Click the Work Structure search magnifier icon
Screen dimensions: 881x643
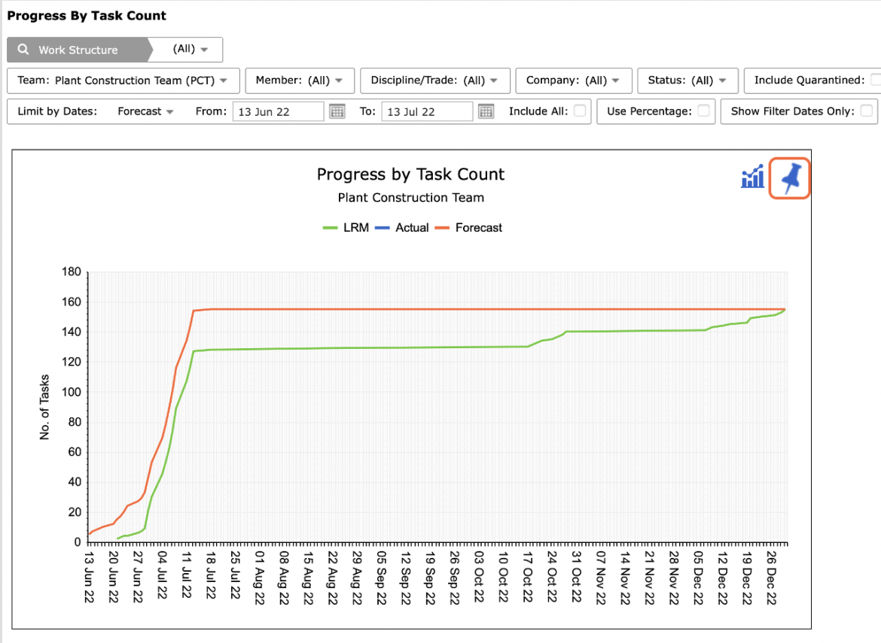click(x=23, y=50)
